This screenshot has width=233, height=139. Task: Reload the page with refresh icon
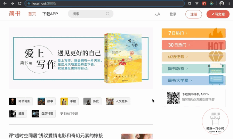click(19, 3)
